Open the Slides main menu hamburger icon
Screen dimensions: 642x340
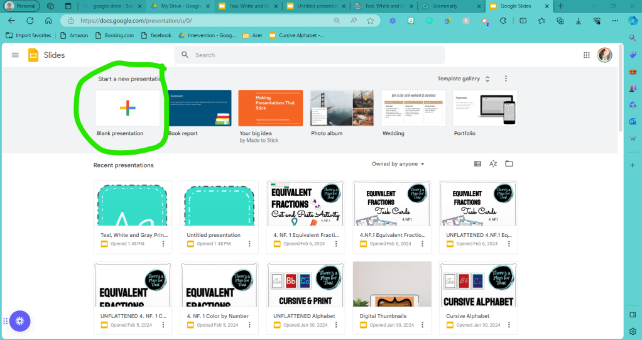(x=15, y=55)
